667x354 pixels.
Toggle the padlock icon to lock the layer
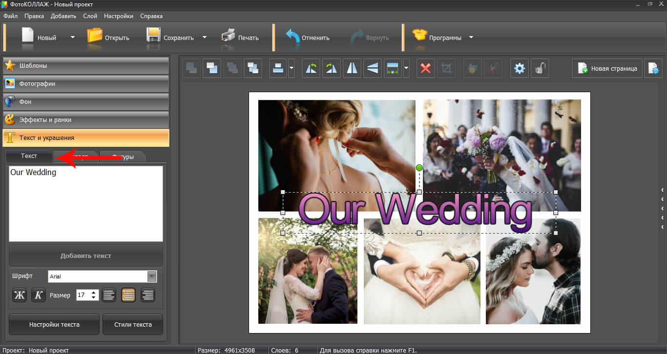point(540,68)
